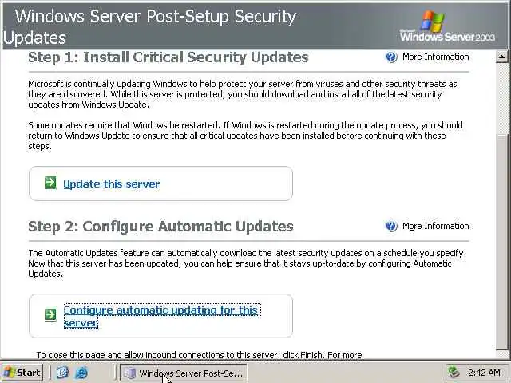Image resolution: width=511 pixels, height=383 pixels.
Task: Click the Step 1 Install Critical Security Updates heading
Action: pyautogui.click(x=168, y=57)
